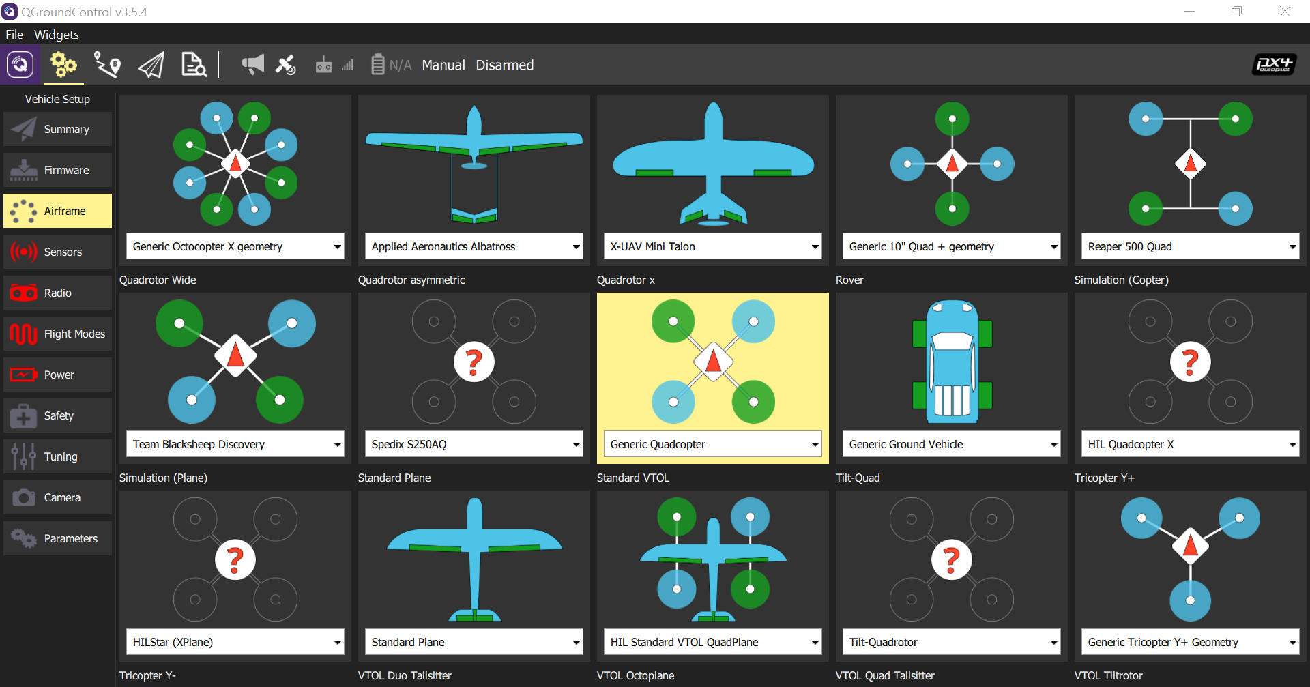Click the Manual flight mode label
The width and height of the screenshot is (1310, 687).
[x=443, y=65]
